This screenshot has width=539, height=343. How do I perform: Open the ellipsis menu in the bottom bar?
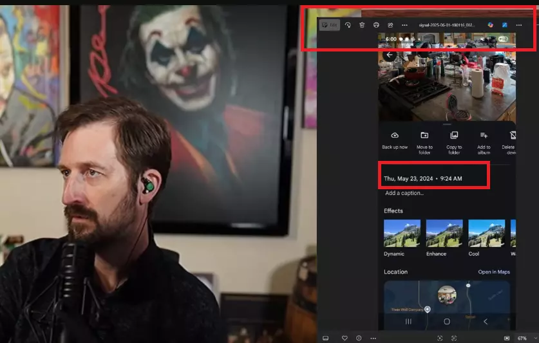tap(373, 338)
